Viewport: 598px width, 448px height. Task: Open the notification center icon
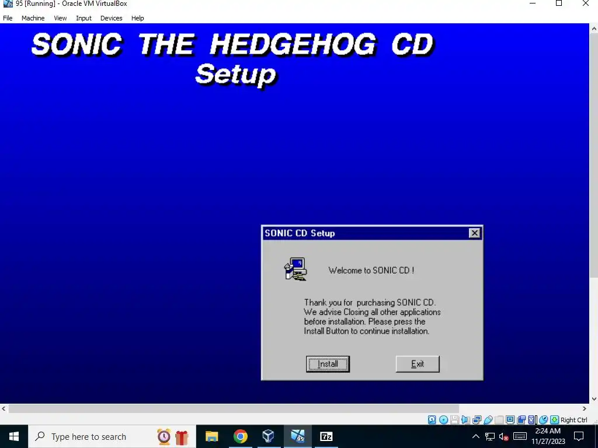[579, 436]
